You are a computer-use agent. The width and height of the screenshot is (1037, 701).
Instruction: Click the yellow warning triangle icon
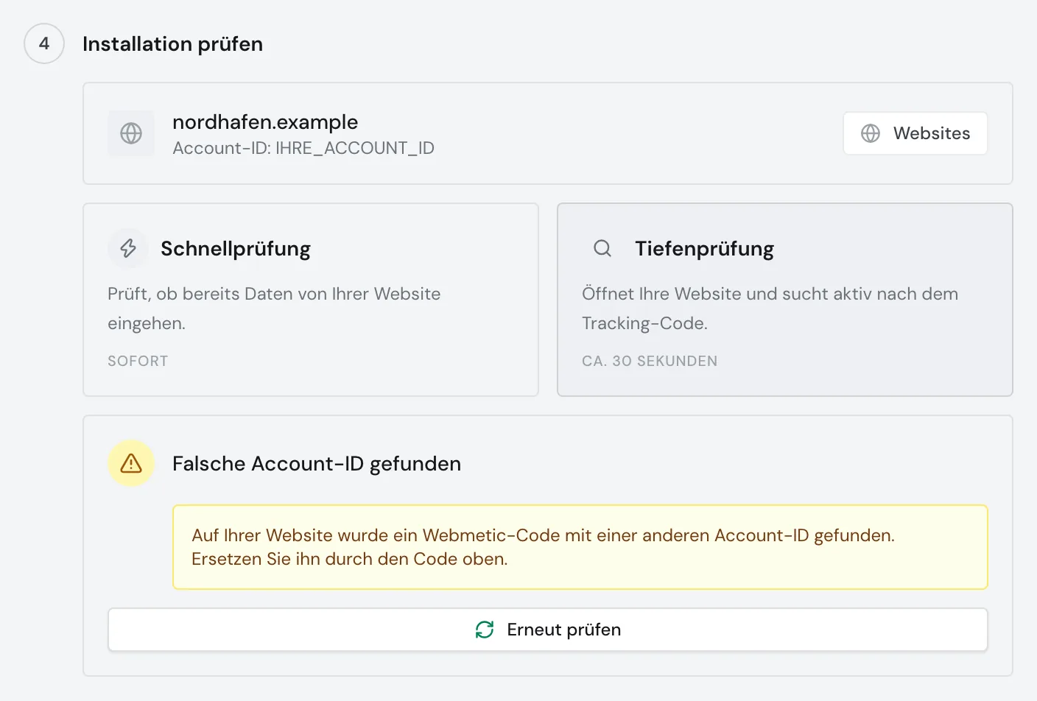[131, 463]
